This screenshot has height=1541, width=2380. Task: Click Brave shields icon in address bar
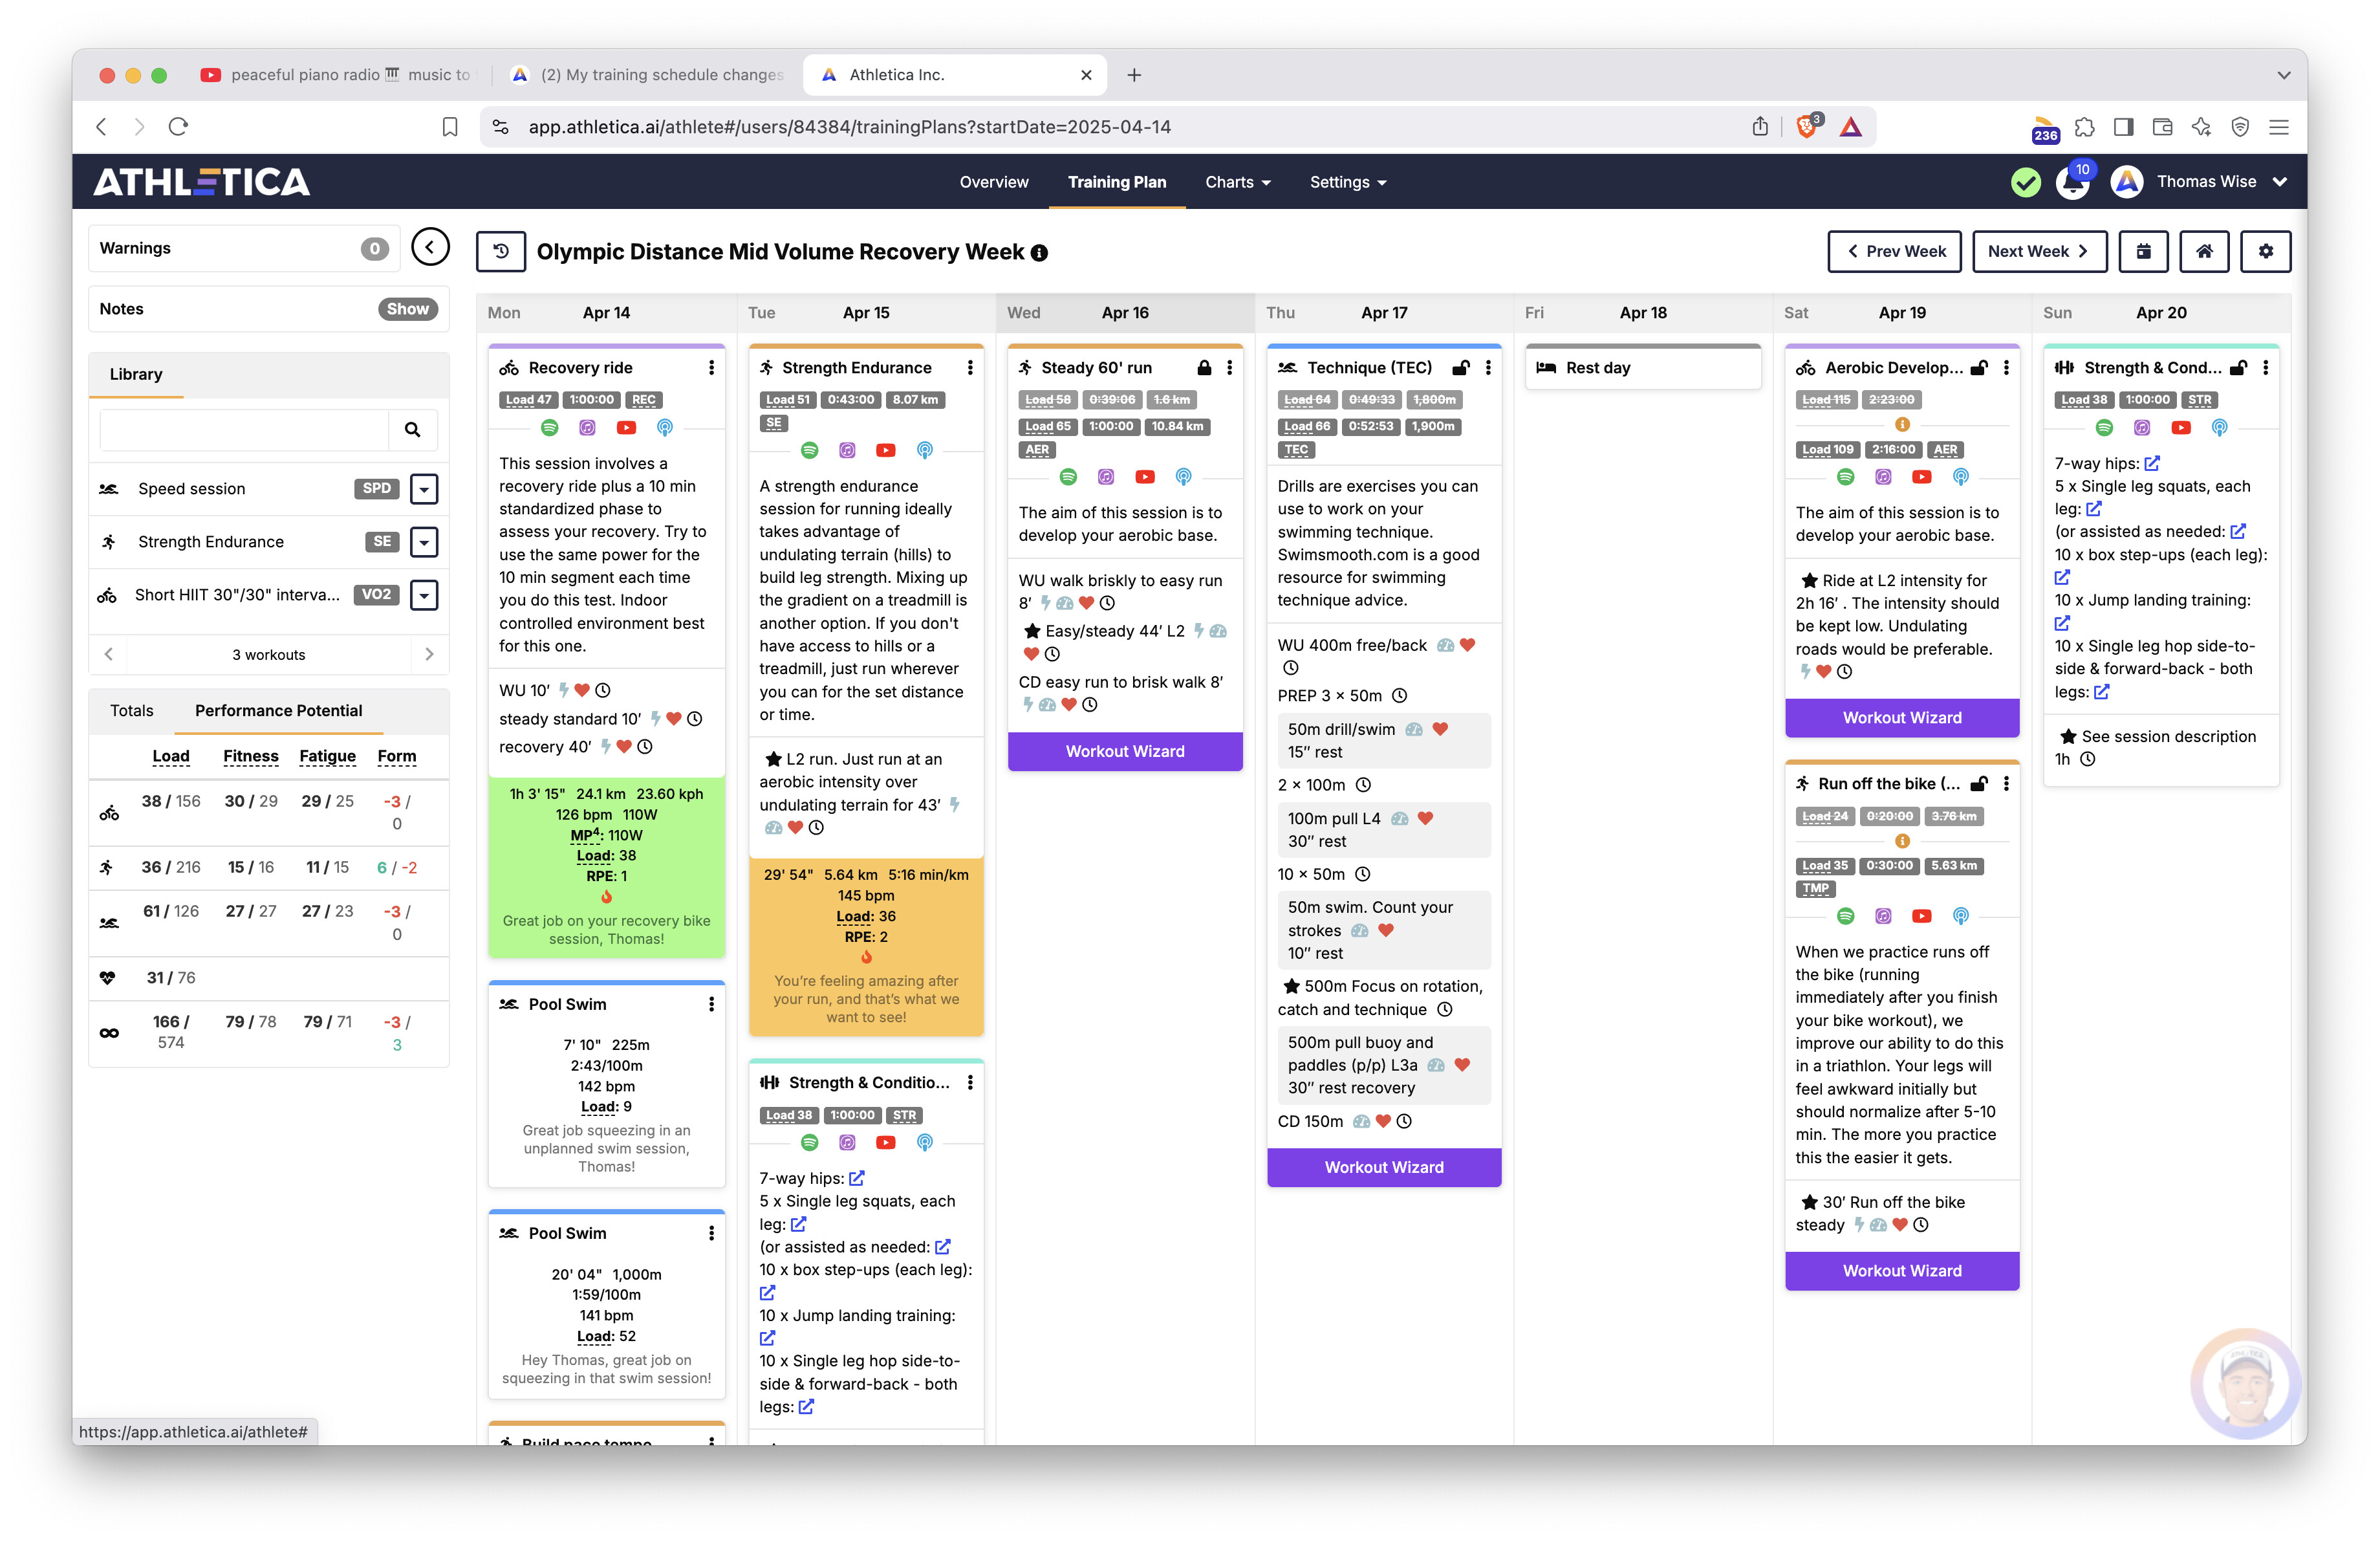coord(1808,127)
